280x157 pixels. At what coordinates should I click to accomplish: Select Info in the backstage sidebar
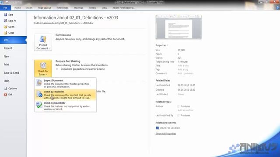pos(13,40)
